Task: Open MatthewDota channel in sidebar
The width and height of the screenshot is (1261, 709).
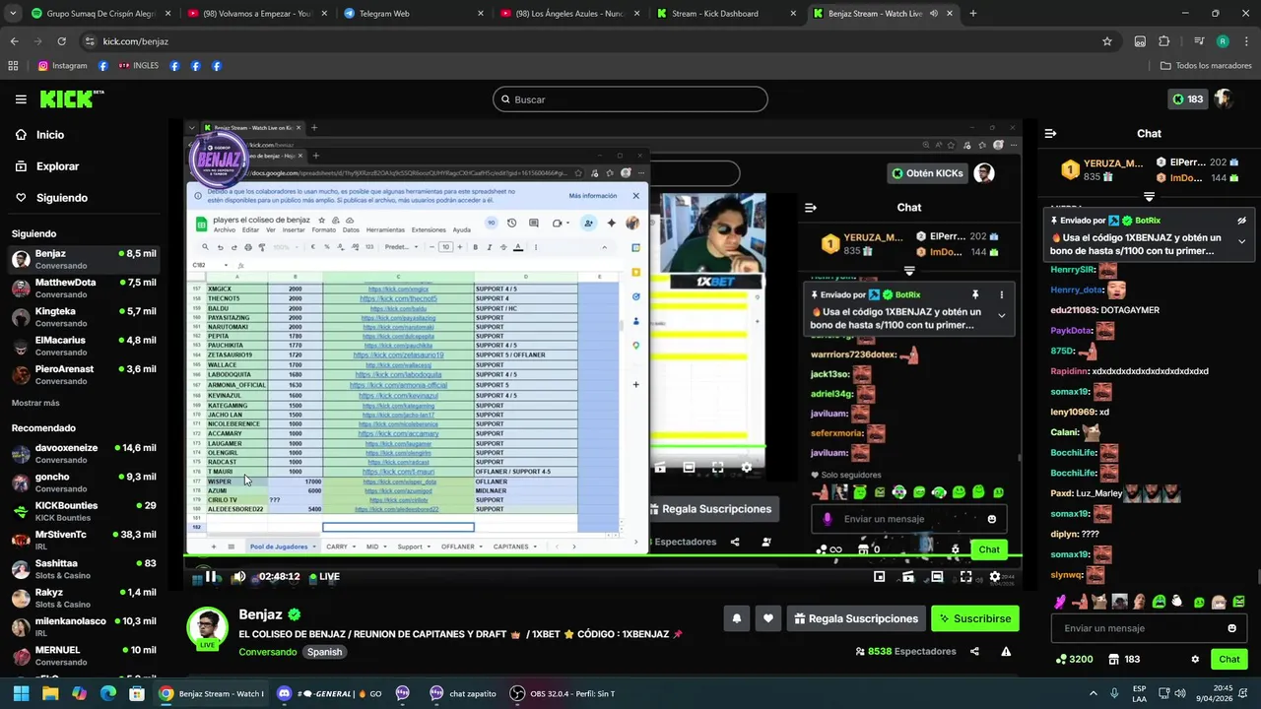Action: click(84, 289)
